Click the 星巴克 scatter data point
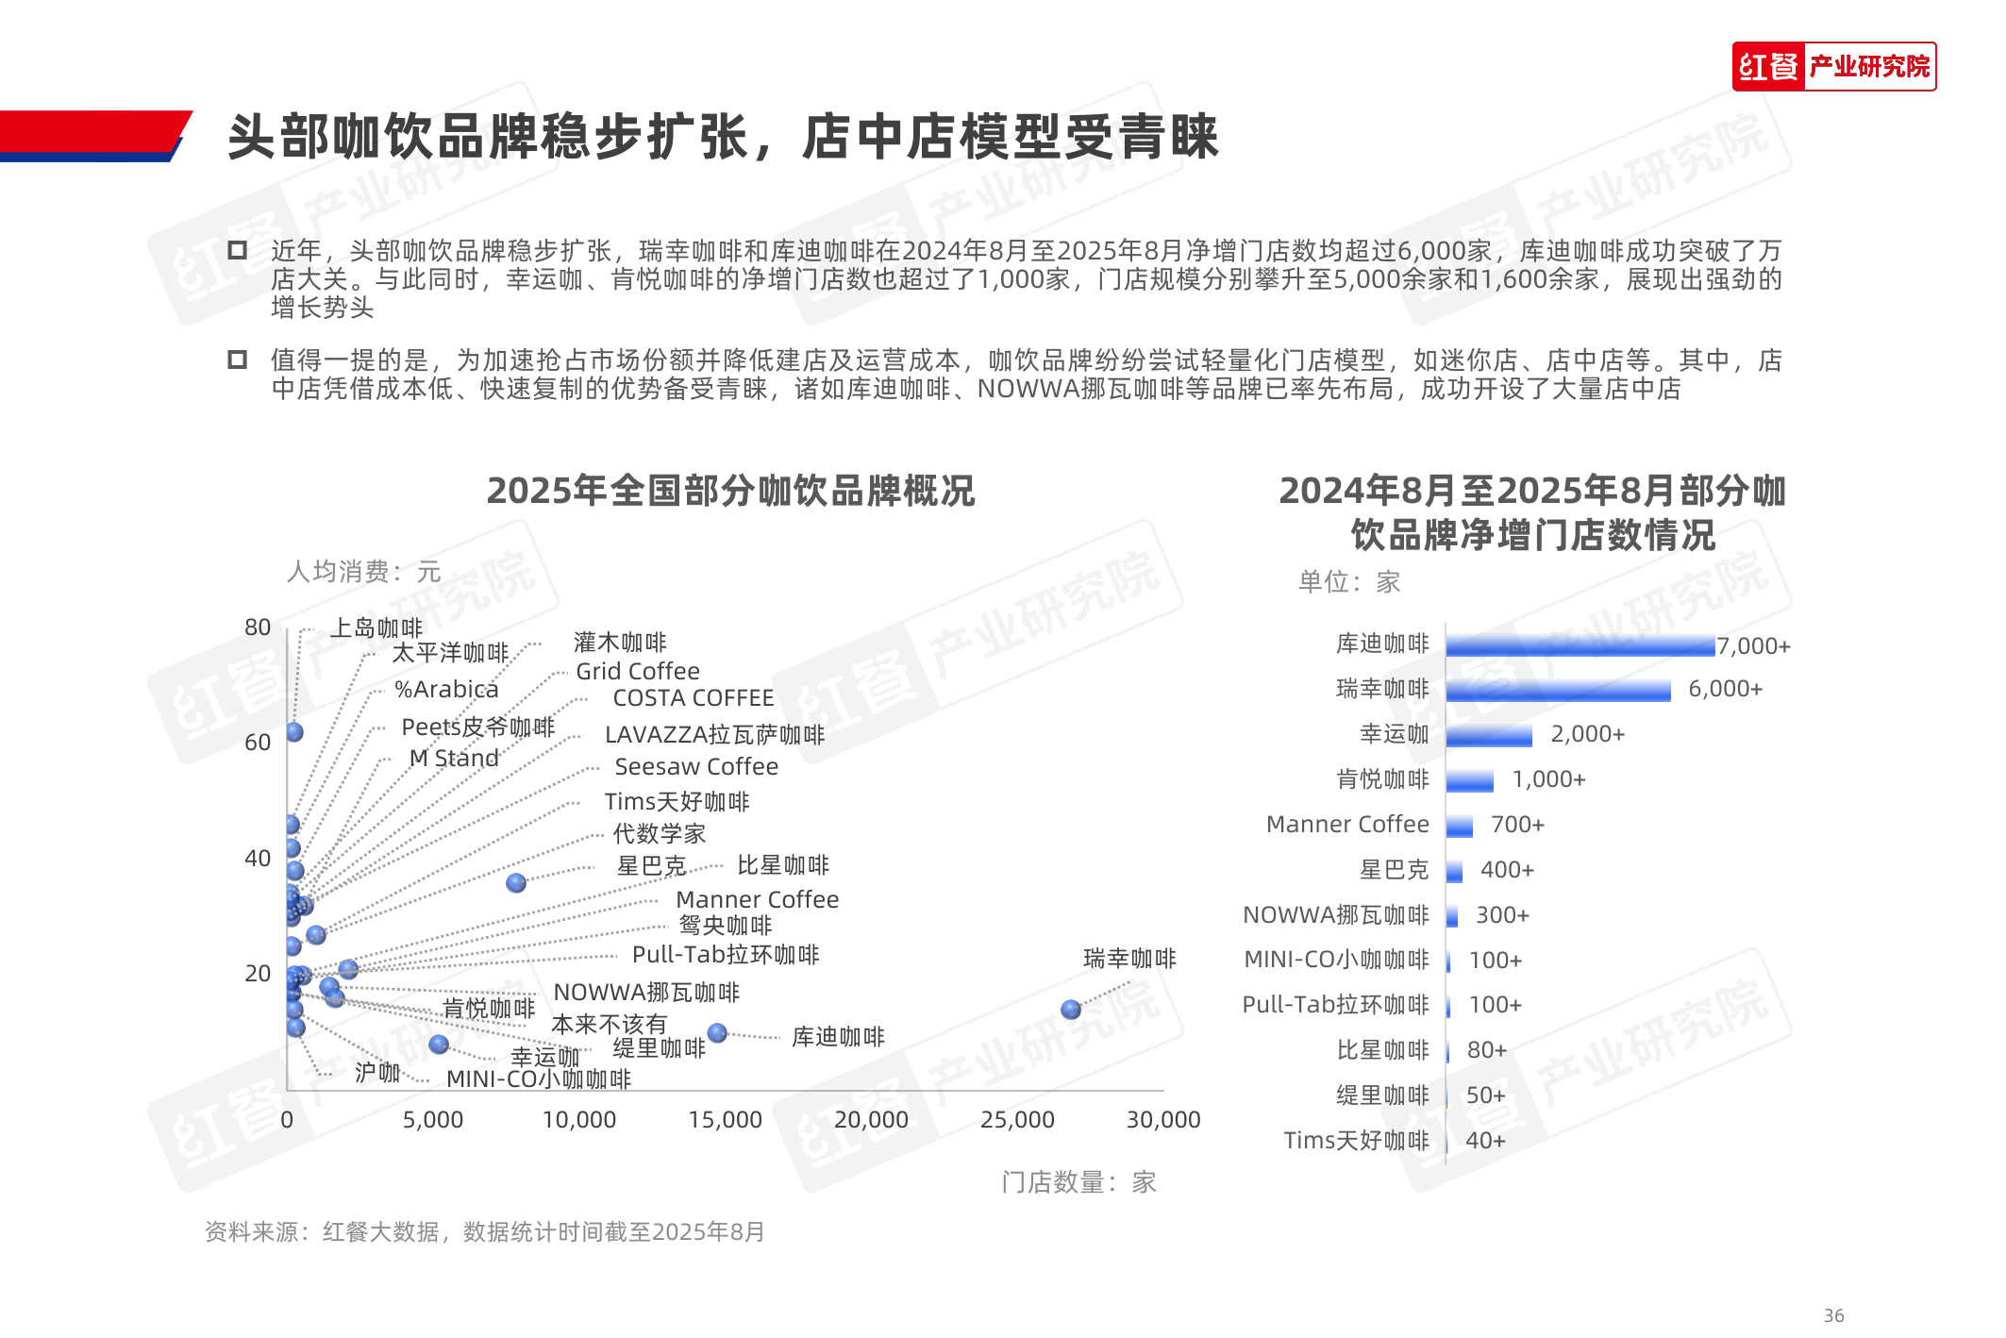Image resolution: width=2006 pixels, height=1338 pixels. click(515, 882)
